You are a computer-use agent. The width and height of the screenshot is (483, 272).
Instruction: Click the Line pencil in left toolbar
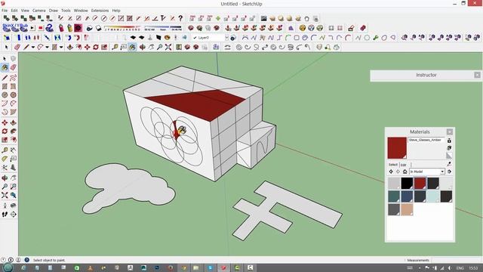point(5,77)
